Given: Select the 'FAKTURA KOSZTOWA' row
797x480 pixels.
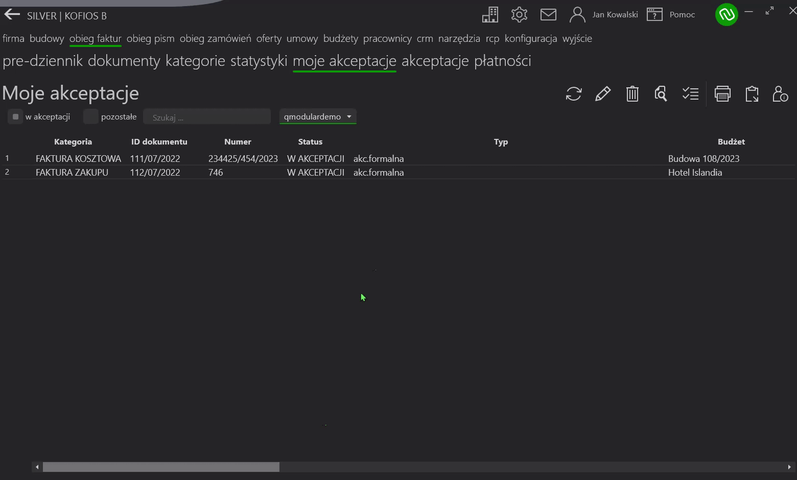Looking at the screenshot, I should click(398, 158).
